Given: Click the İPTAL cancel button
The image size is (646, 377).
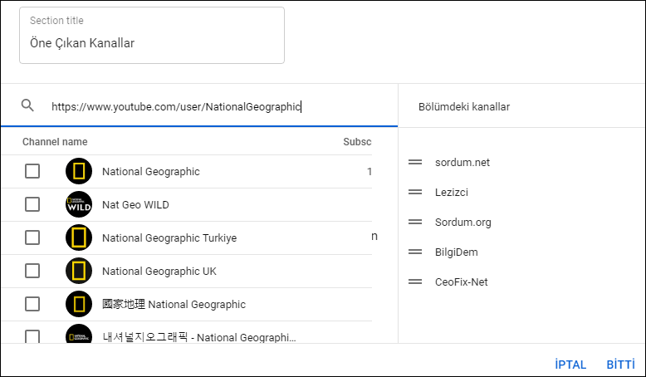Looking at the screenshot, I should coord(570,365).
